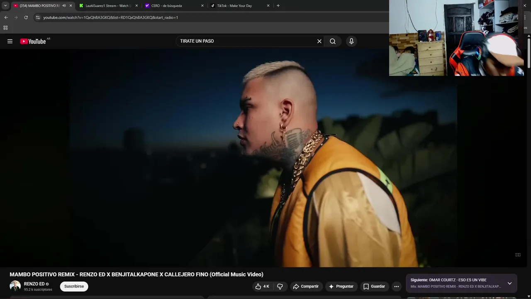The image size is (531, 299).
Task: Switch to the LautiiSuarez1 Stream tab
Action: click(109, 6)
